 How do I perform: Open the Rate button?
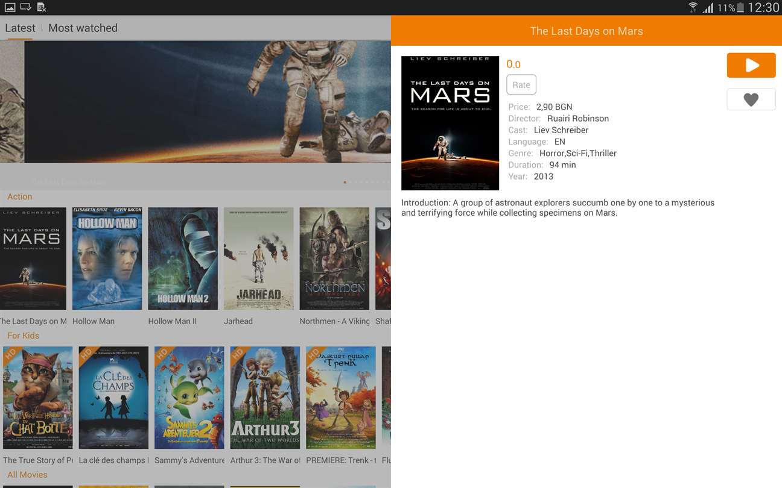click(521, 85)
